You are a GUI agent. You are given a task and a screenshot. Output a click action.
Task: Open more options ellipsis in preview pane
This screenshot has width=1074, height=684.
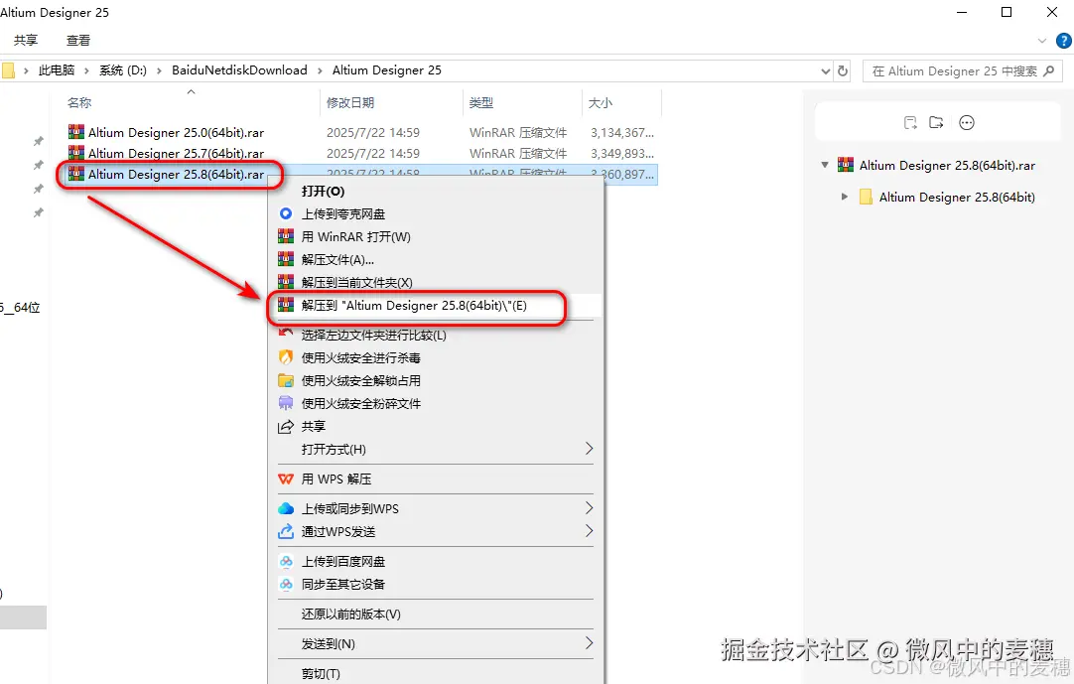967,123
